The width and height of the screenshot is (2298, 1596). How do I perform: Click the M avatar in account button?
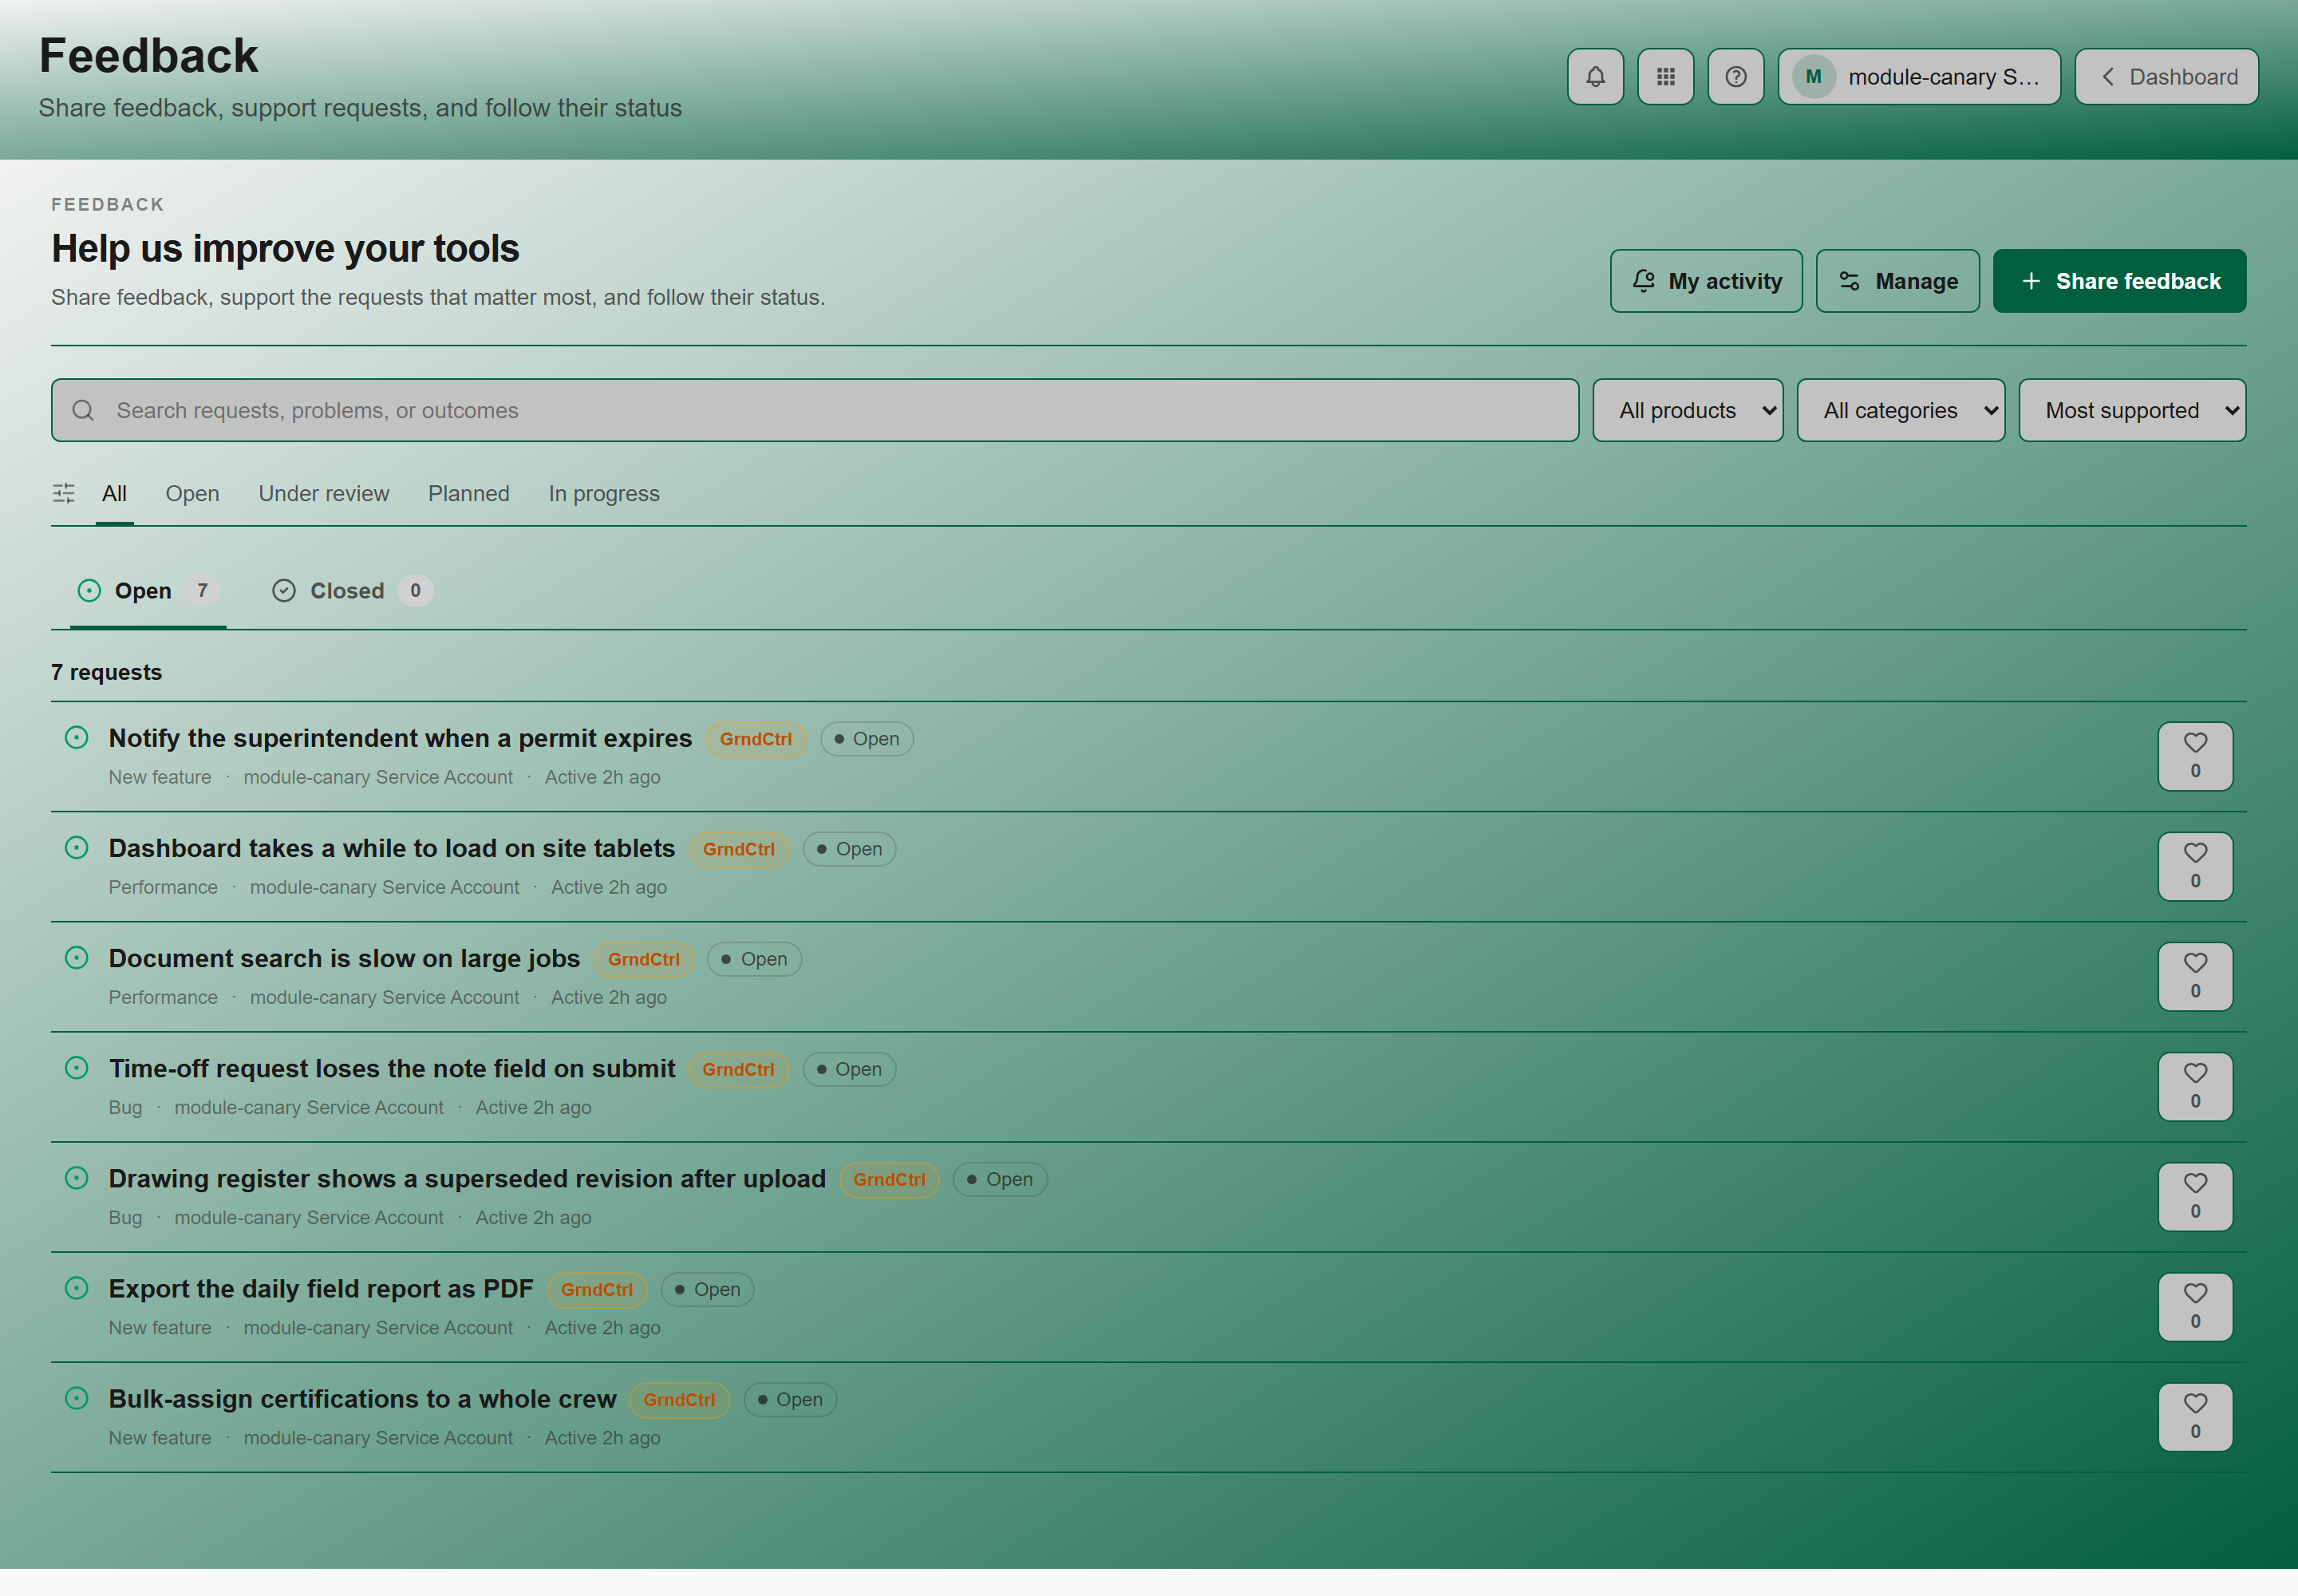pyautogui.click(x=1813, y=77)
